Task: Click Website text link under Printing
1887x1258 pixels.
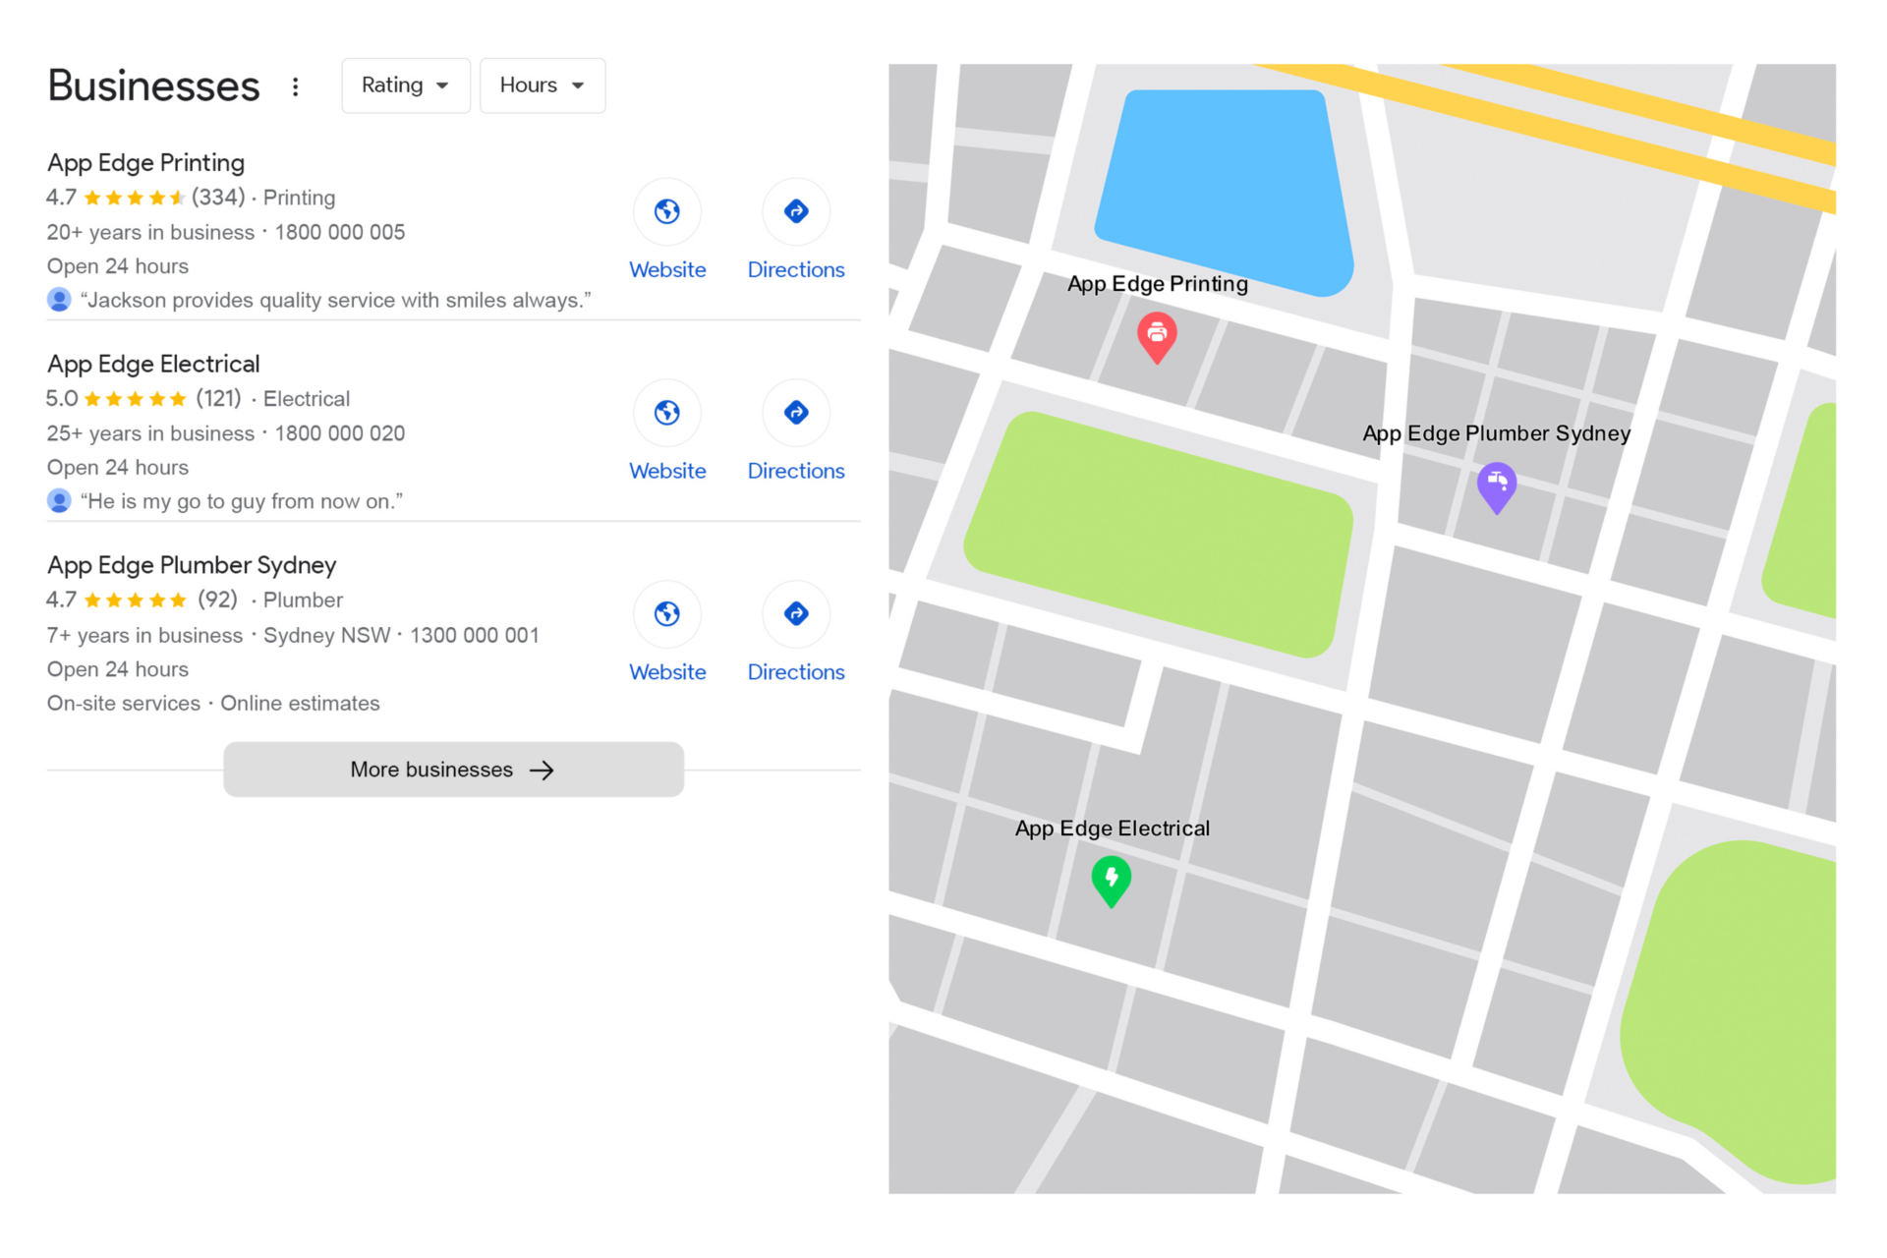Action: coord(666,270)
